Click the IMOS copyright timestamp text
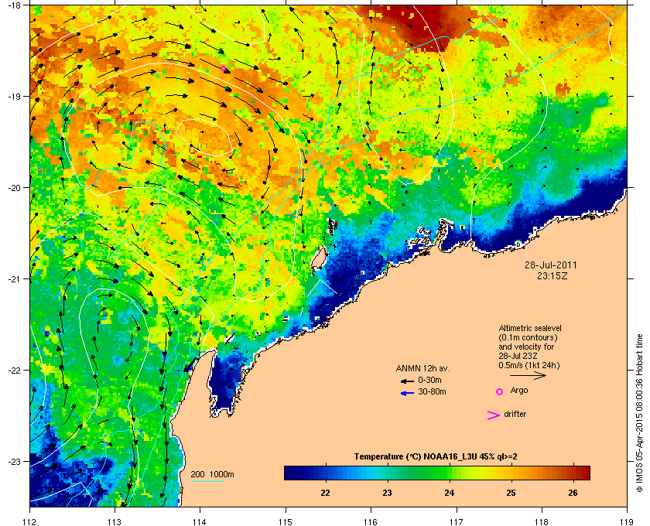 pyautogui.click(x=639, y=414)
